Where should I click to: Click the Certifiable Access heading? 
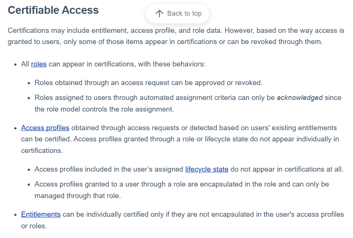(53, 10)
